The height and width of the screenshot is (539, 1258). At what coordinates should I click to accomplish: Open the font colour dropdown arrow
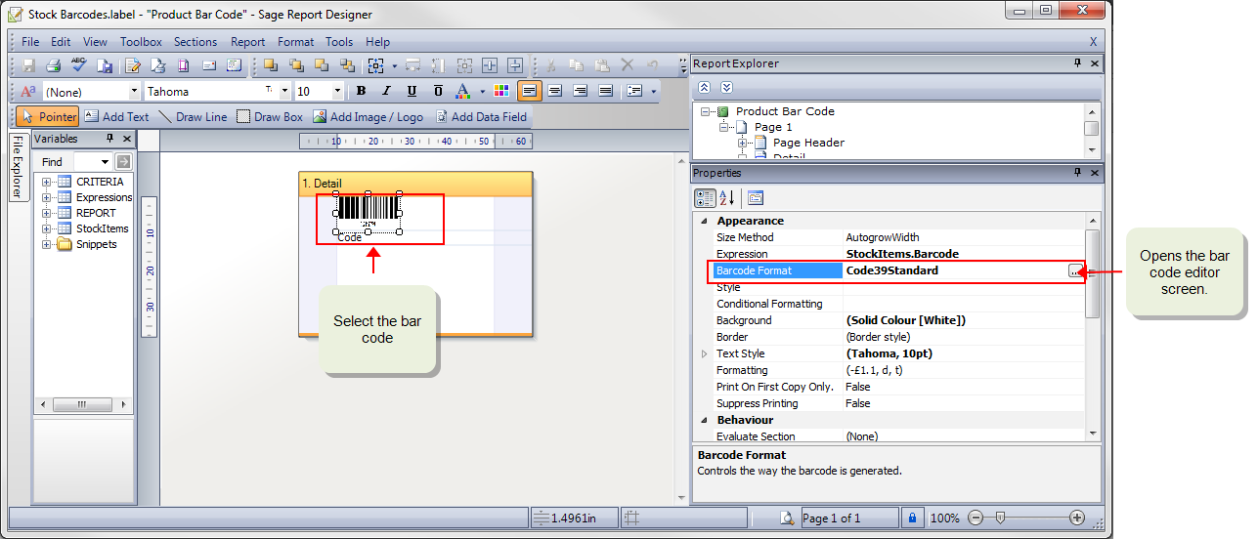(x=482, y=92)
